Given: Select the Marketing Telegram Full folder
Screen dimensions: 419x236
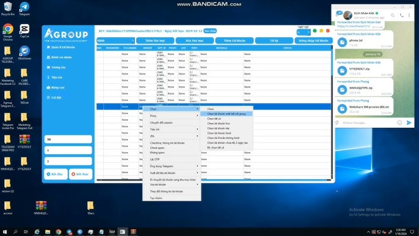Looking at the screenshot, I should pyautogui.click(x=24, y=121).
